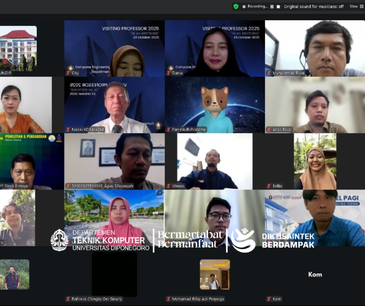Screen dimensions: 365x306
Task: Click Mohamad Rifqi Adi Prayoga's profile picture
Action: [x=215, y=275]
